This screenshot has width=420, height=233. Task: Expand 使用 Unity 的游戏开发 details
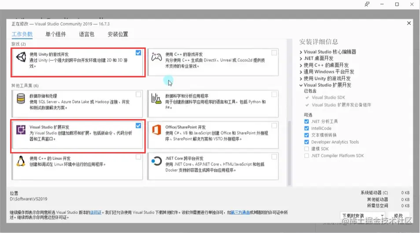301,79
